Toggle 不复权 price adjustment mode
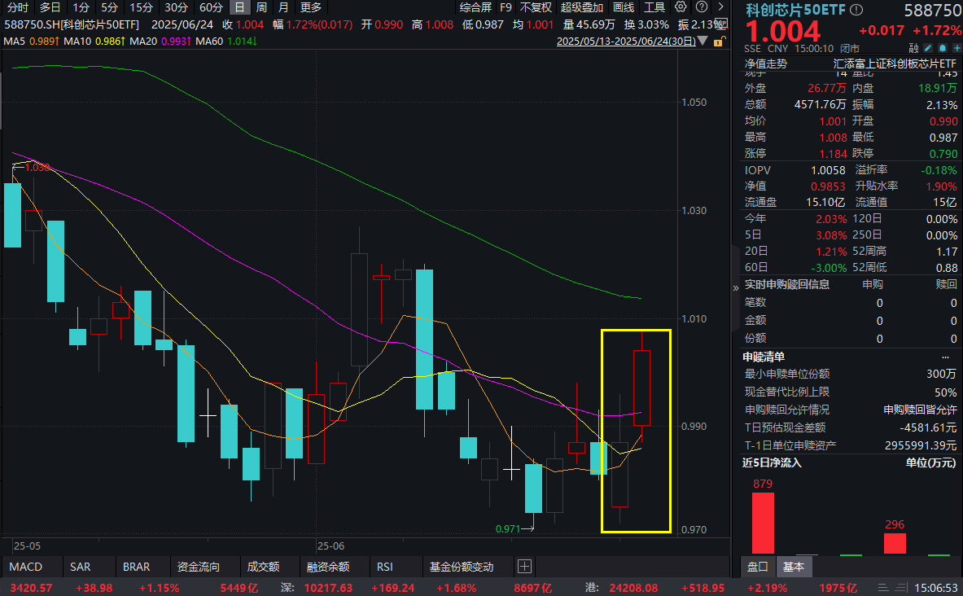 [535, 8]
